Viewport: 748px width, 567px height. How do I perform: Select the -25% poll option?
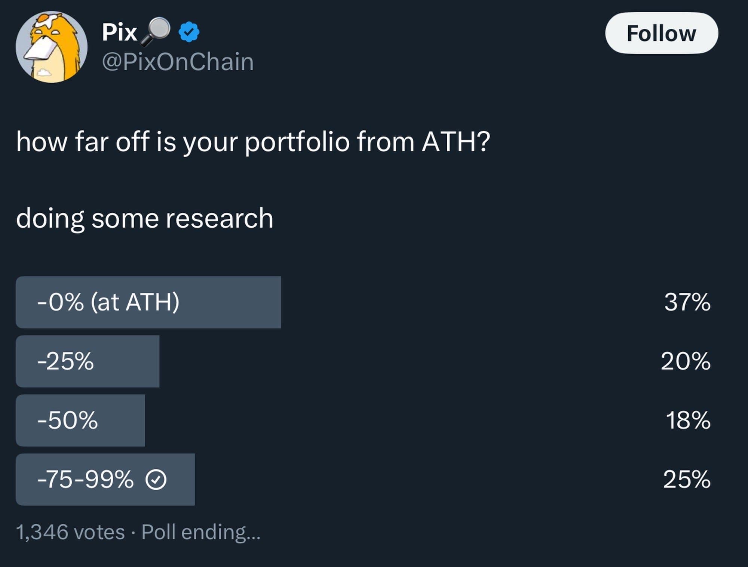[x=65, y=361]
